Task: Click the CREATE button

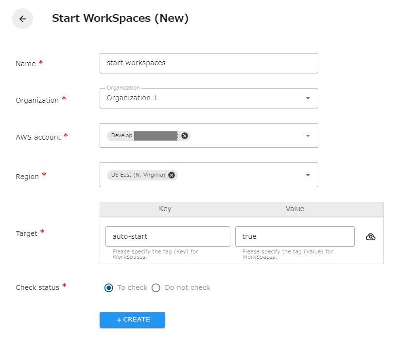Action: coord(132,320)
